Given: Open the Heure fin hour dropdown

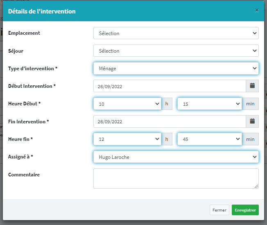Looking at the screenshot, I should (x=127, y=139).
